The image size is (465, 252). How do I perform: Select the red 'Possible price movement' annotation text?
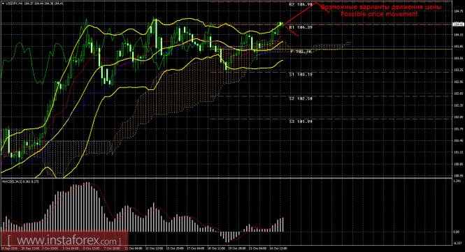pos(379,14)
